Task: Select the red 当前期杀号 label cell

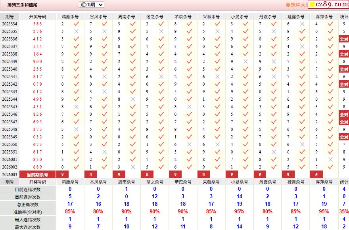Action: 37,174
